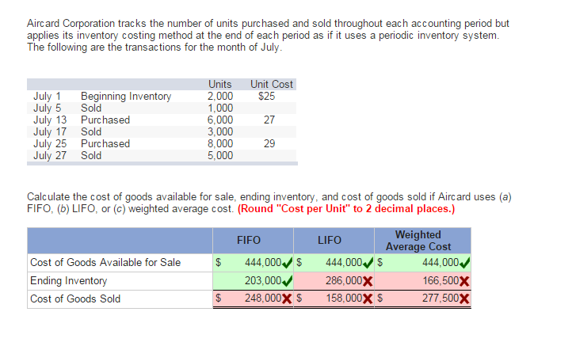Click the LIFO Cost of Goods Available value 444,000

click(344, 262)
